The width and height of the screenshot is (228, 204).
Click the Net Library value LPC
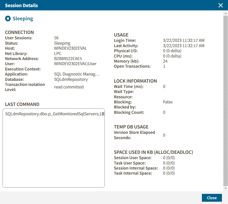coord(58,53)
